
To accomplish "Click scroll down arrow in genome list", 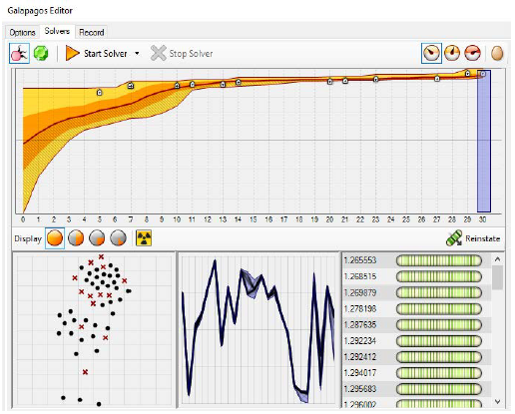I will [x=497, y=402].
